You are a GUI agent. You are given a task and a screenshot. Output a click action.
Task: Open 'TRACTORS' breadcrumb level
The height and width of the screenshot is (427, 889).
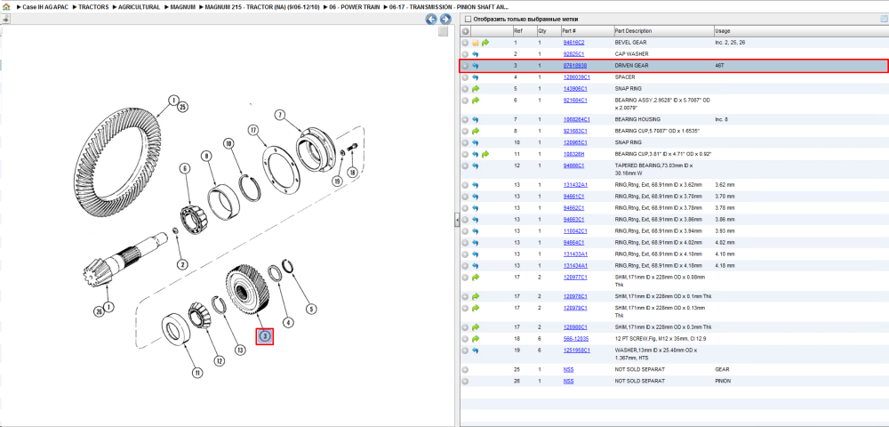[x=94, y=7]
